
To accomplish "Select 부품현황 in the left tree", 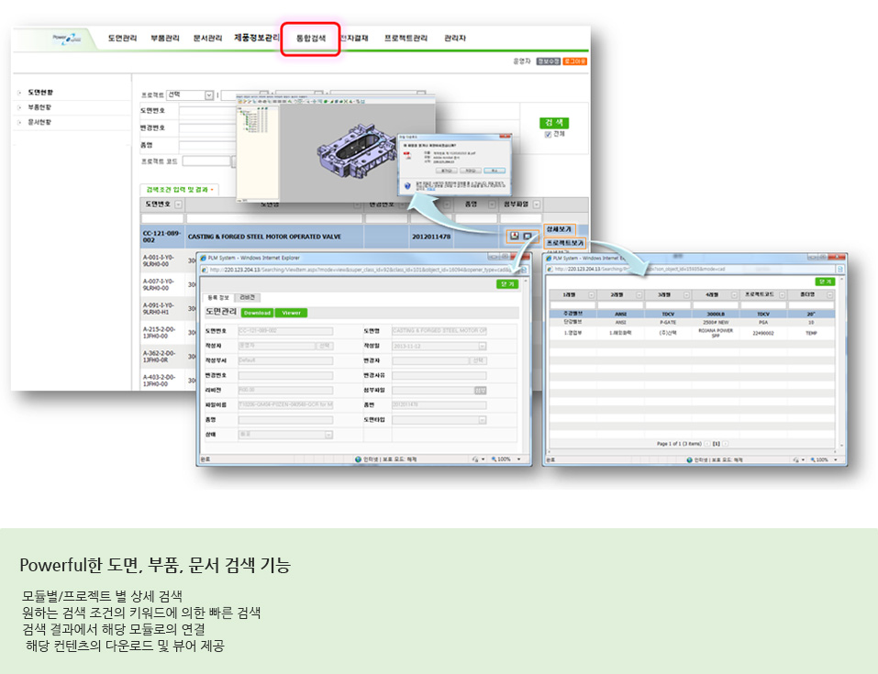I will pyautogui.click(x=39, y=107).
